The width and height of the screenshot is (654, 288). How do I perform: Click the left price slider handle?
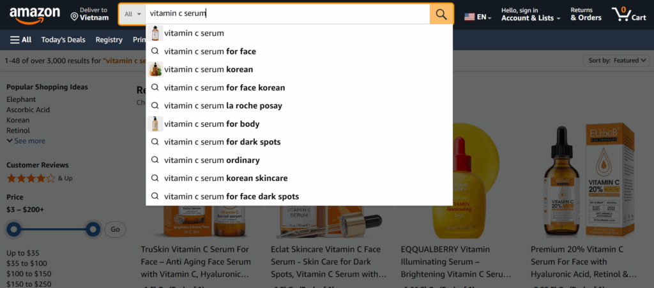pyautogui.click(x=14, y=229)
